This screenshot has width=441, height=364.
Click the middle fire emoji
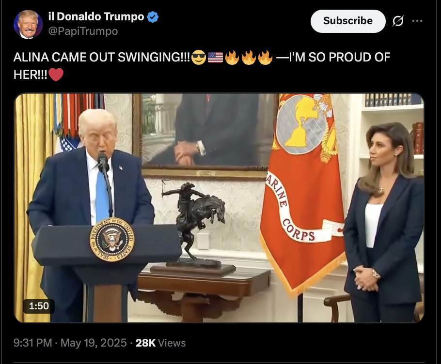tap(249, 57)
